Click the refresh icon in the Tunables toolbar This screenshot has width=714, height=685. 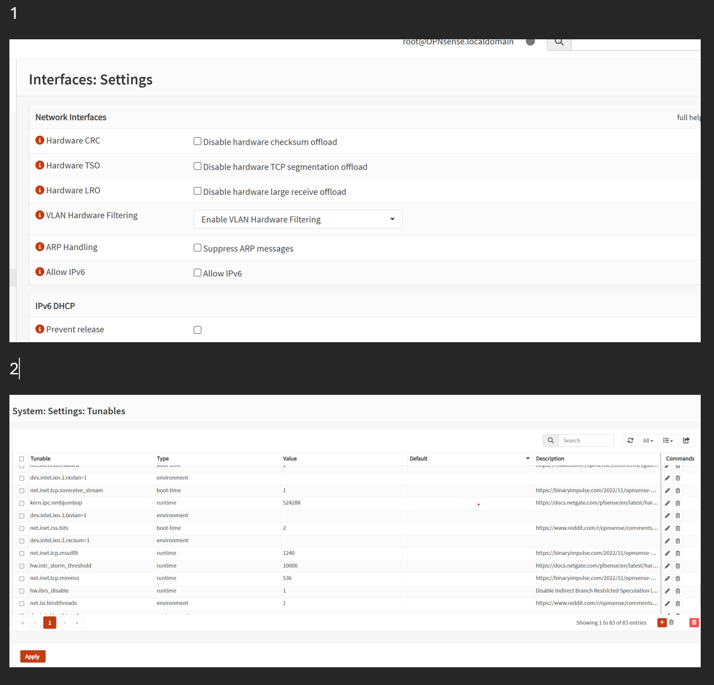[630, 440]
